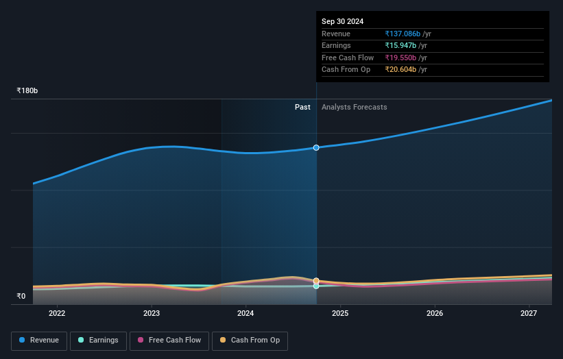Select the Revenue data point on the chart
563x359 pixels.
point(316,148)
